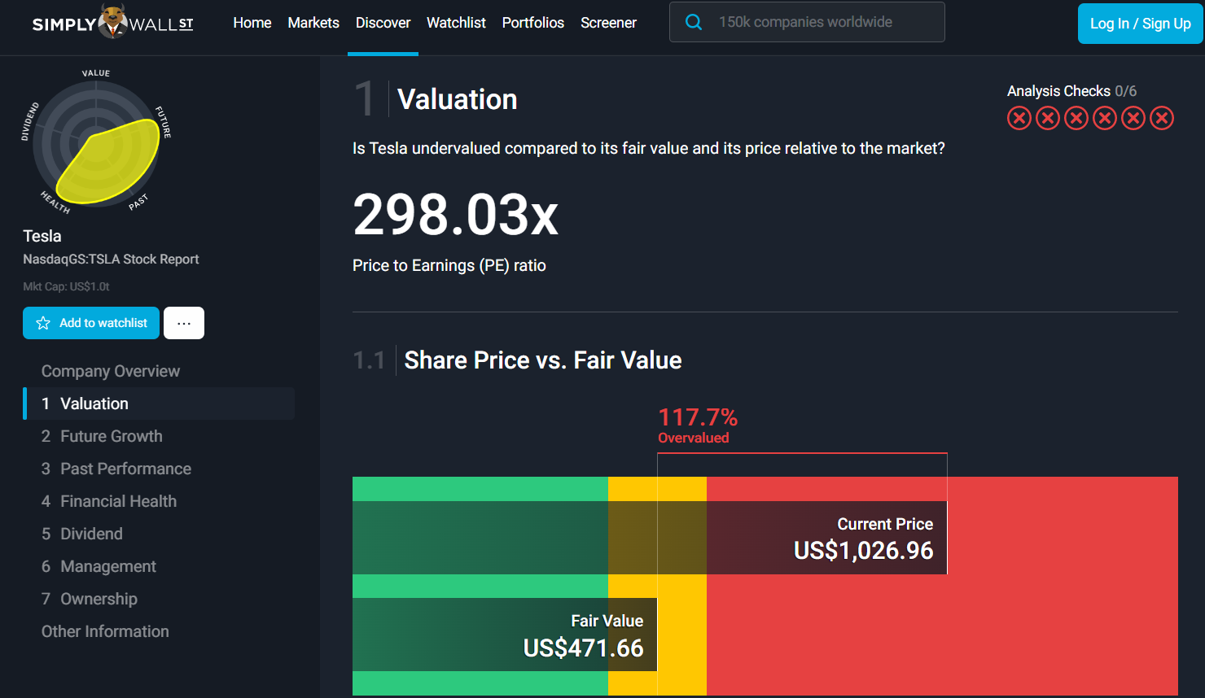Click the first analysis check X icon
Viewport: 1205px width, 698px height.
tap(1019, 118)
